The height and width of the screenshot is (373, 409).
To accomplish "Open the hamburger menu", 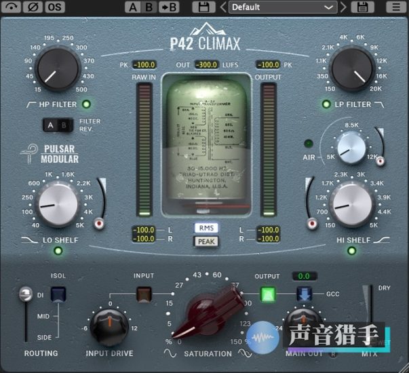I will [396, 7].
